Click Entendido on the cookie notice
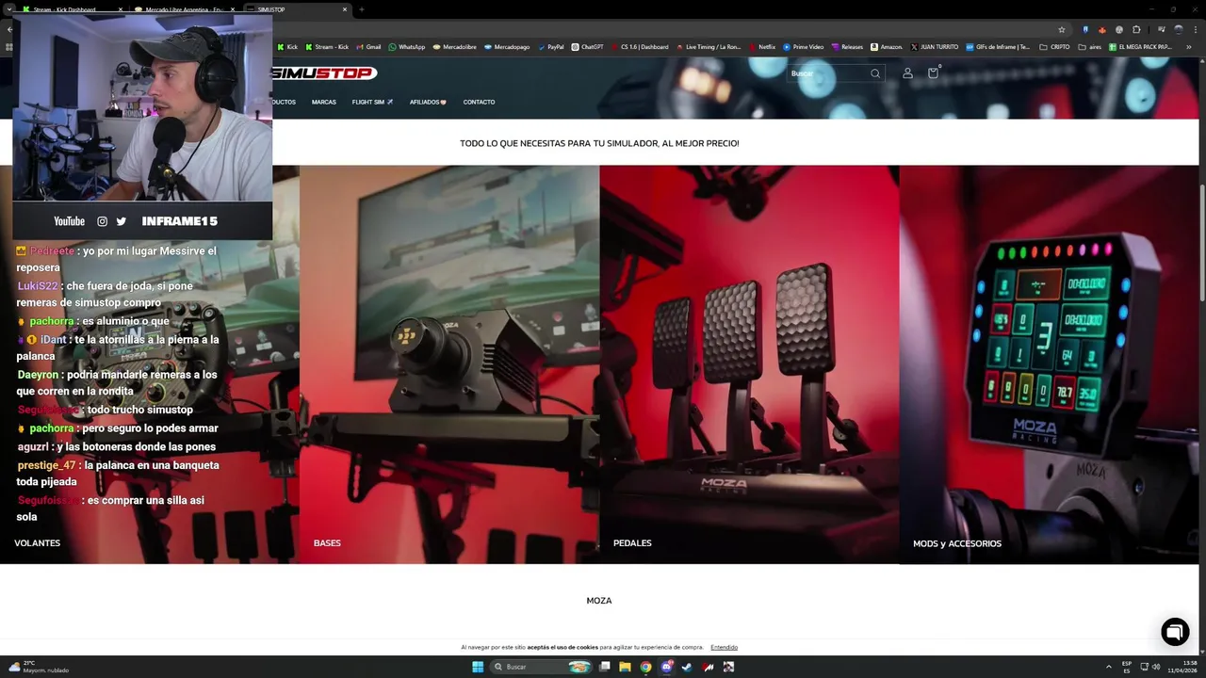Viewport: 1206px width, 678px height. pos(724,647)
